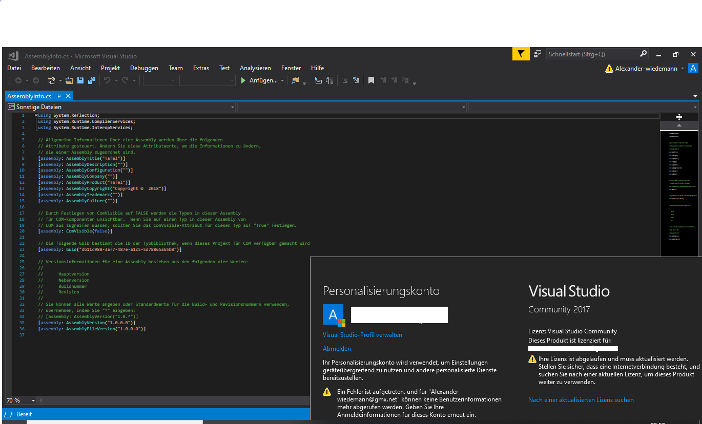Click the Redo arrow icon

point(125,80)
